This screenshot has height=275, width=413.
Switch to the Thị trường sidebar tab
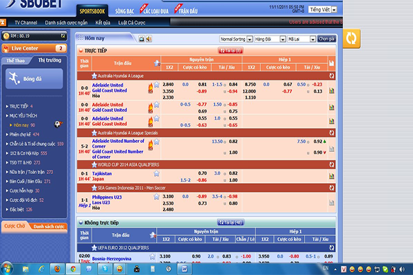click(x=50, y=60)
